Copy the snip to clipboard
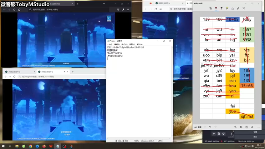The width and height of the screenshot is (265, 149). click(x=246, y=127)
